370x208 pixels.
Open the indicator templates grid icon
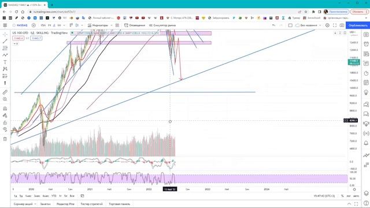click(x=117, y=25)
